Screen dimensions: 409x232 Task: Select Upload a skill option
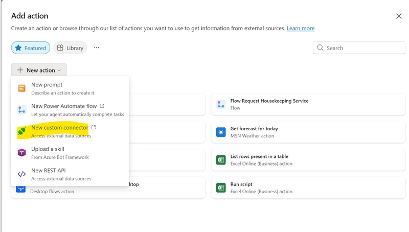pyautogui.click(x=70, y=153)
